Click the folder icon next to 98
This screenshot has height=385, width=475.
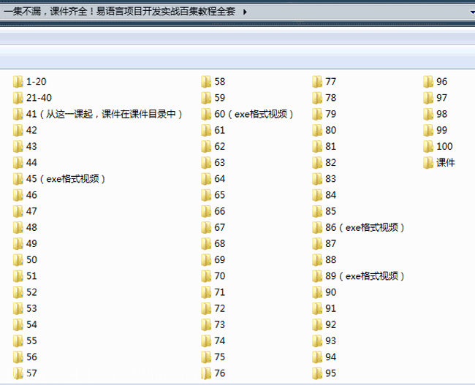coord(428,114)
